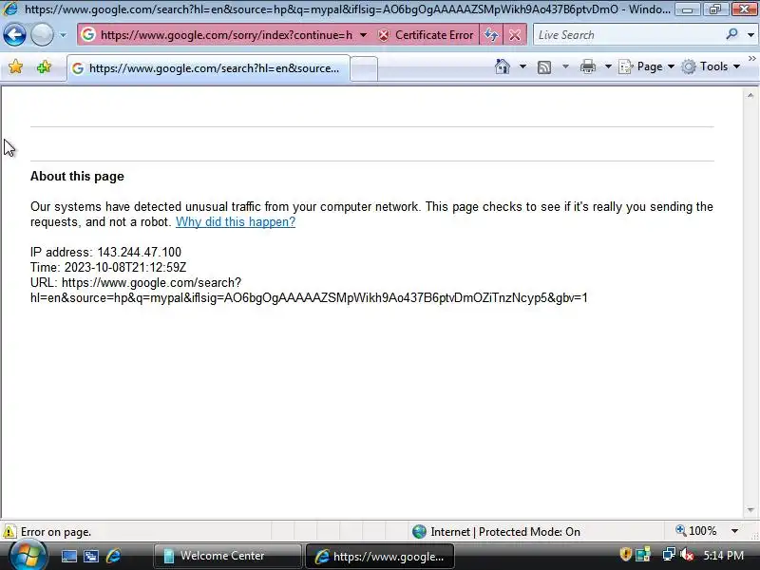The width and height of the screenshot is (760, 570).
Task: Click the network connection tray icon
Action: (669, 554)
